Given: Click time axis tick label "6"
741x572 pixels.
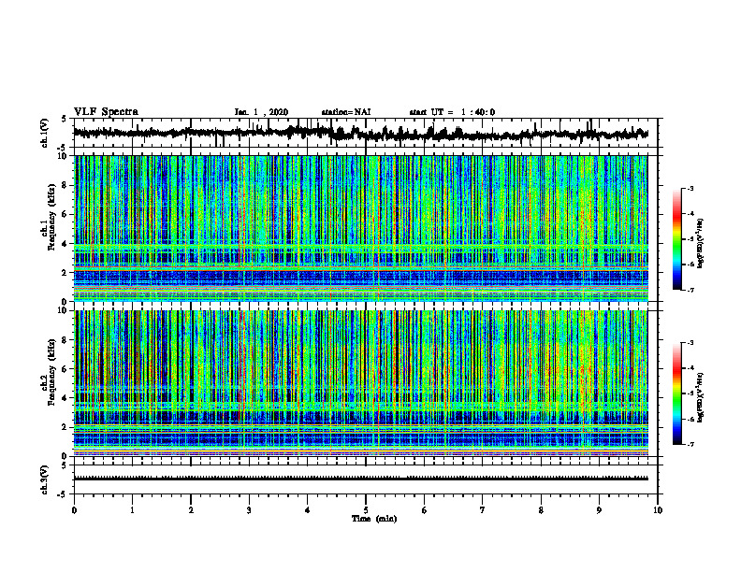Looking at the screenshot, I should pos(425,510).
